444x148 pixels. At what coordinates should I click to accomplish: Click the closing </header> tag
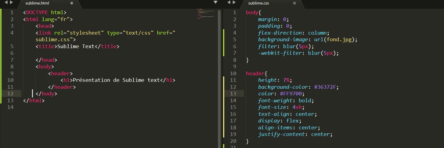(x=62, y=87)
